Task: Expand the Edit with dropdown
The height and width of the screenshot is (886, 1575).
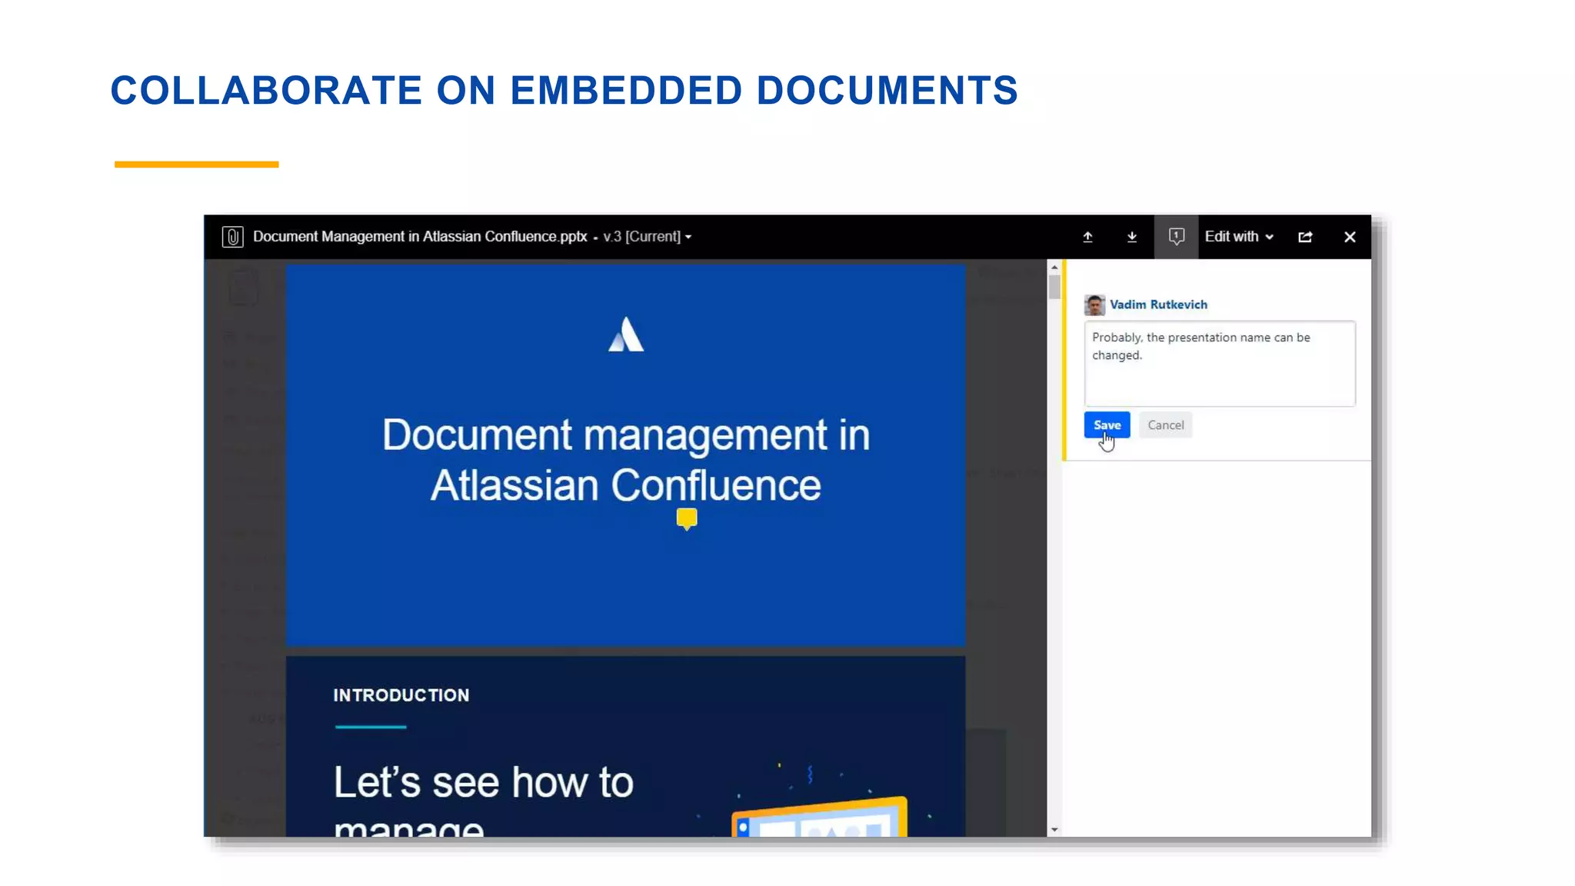Action: click(x=1239, y=237)
